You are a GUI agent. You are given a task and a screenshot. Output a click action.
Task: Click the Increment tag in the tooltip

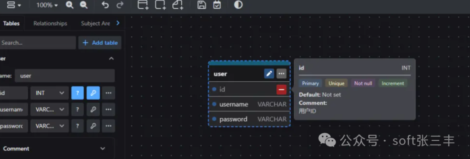point(393,83)
